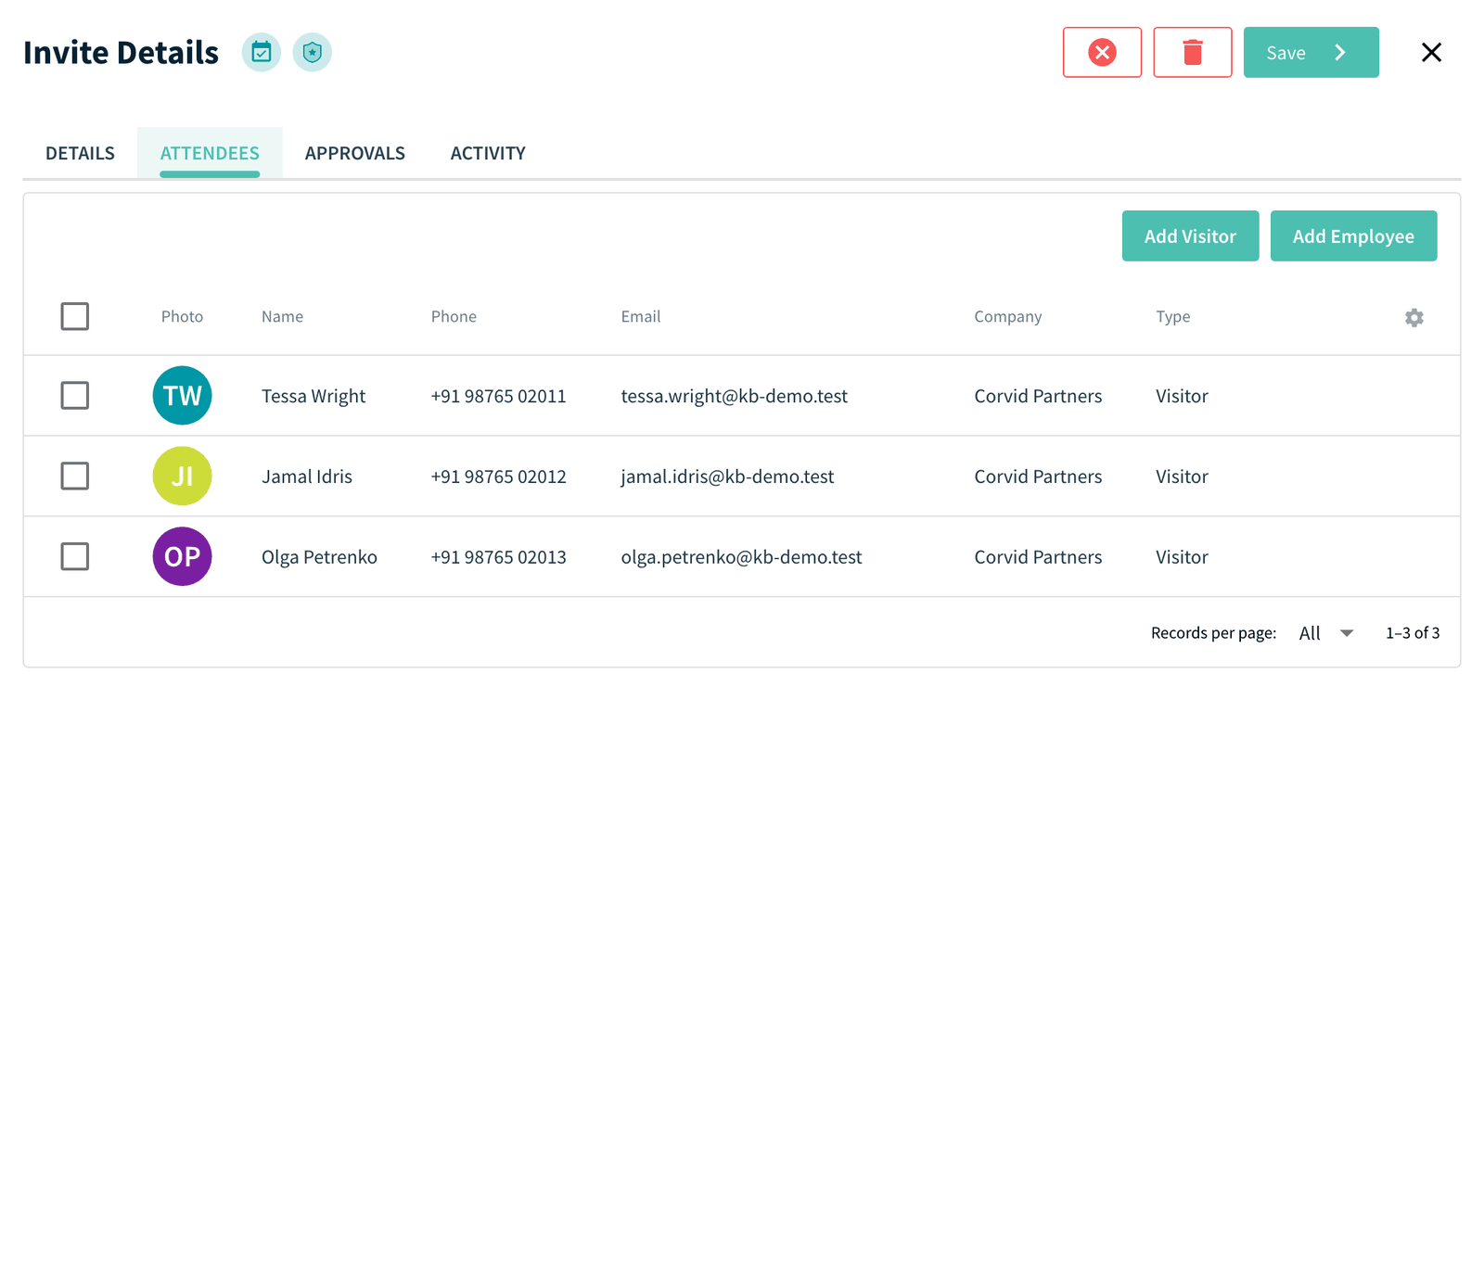1484x1271 pixels.
Task: Check the Tessa Wright row checkbox
Action: tap(75, 396)
